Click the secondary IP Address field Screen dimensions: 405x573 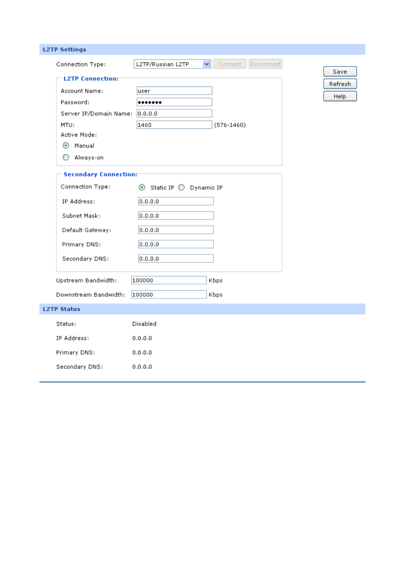(176, 201)
